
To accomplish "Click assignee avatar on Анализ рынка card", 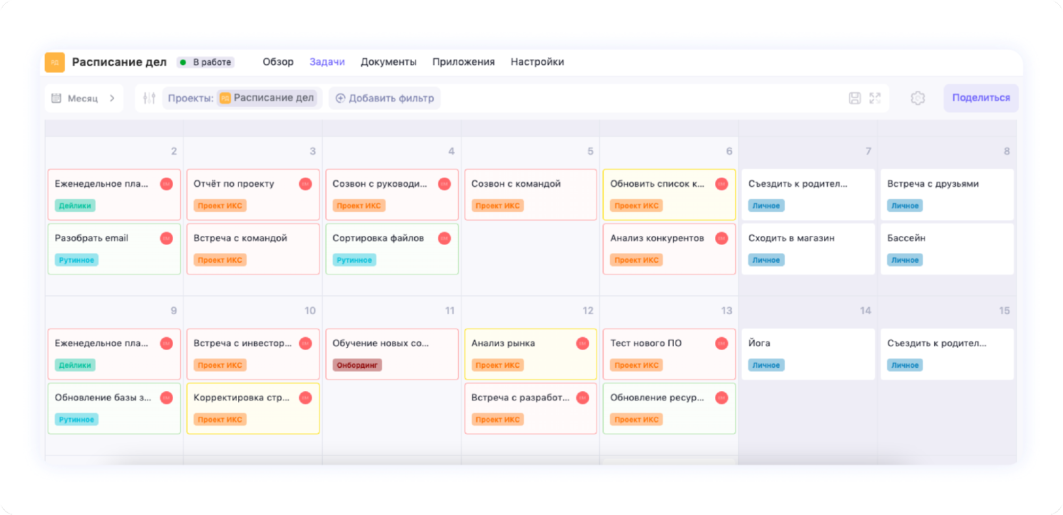I will (x=582, y=344).
